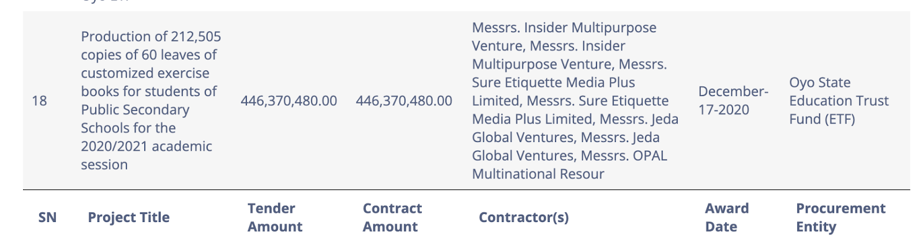
Task: Select the 446,370,480.00 value under Contract Amount
Action: click(x=404, y=101)
